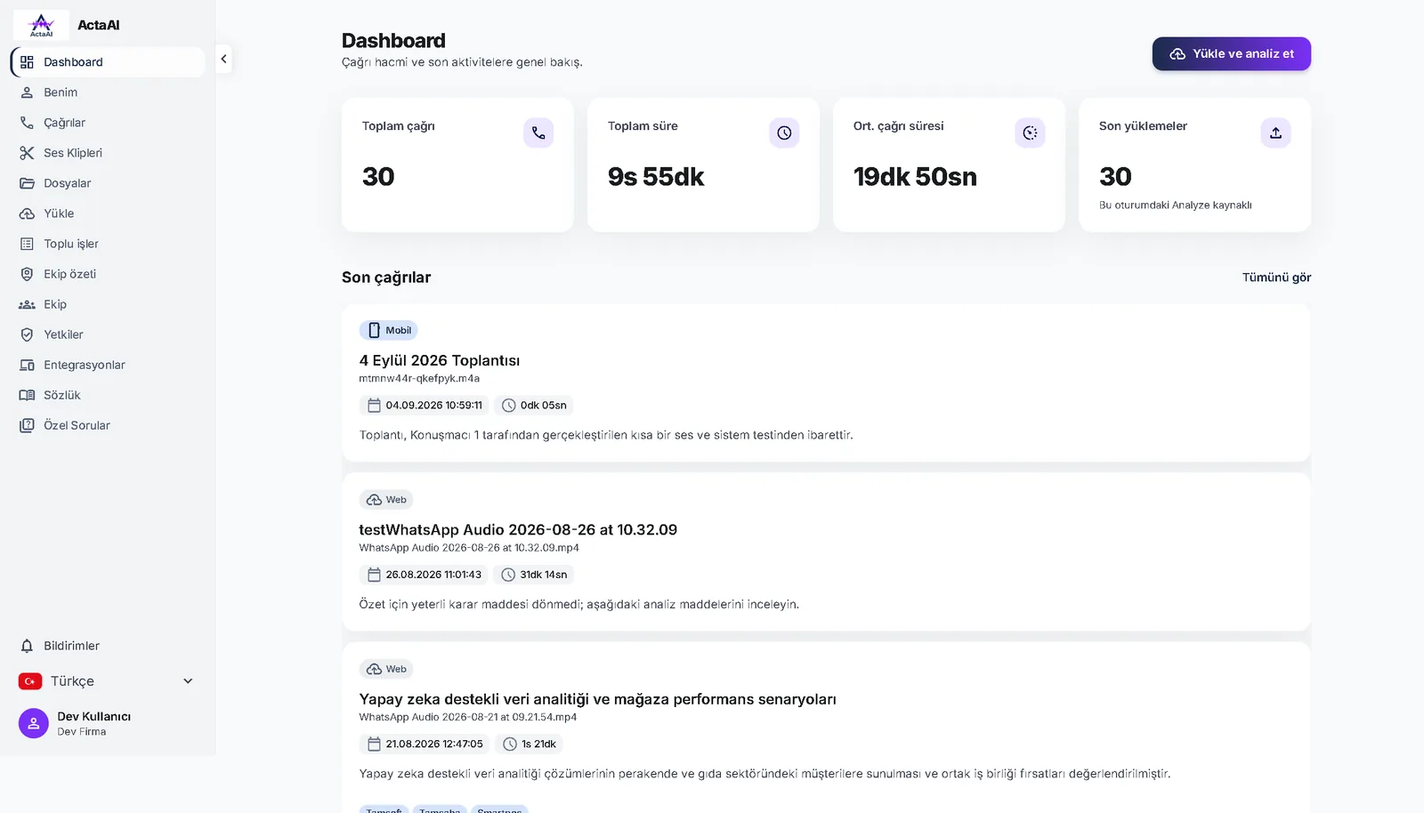
Task: Open the 4 Eylül 2026 Toplantısı call
Action: [440, 360]
